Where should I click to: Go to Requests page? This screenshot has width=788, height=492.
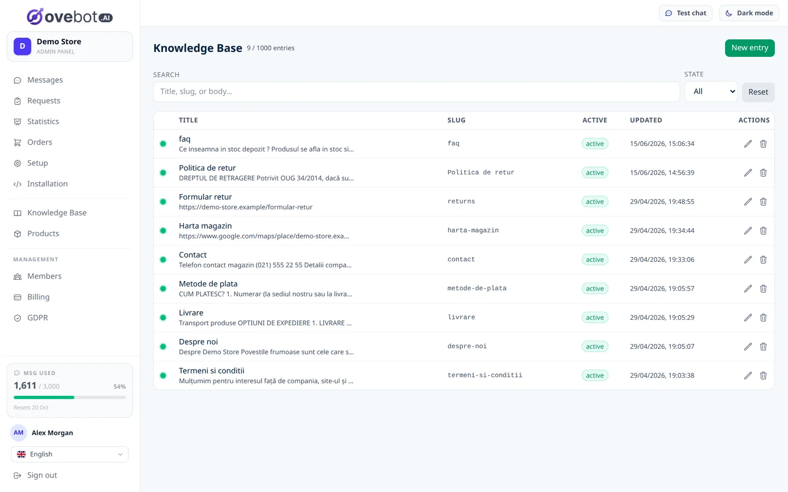tap(70, 101)
